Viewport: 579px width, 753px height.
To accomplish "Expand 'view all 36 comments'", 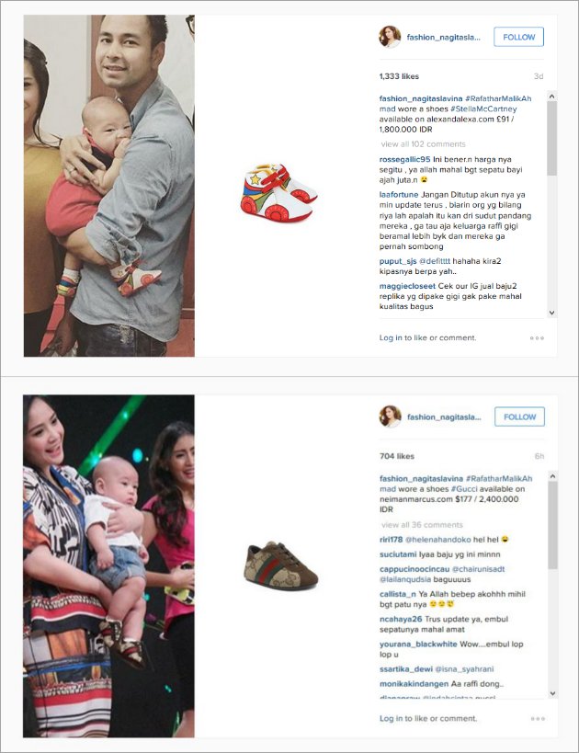I will pos(422,525).
